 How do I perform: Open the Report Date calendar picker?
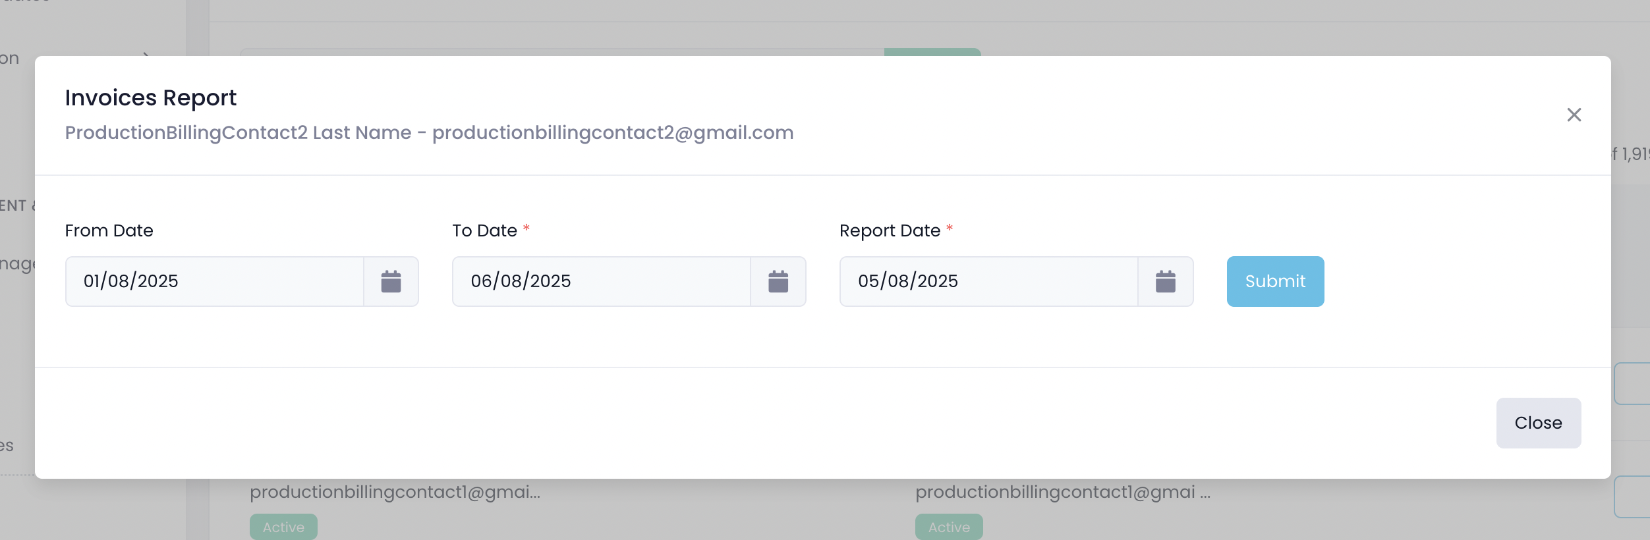click(1165, 282)
